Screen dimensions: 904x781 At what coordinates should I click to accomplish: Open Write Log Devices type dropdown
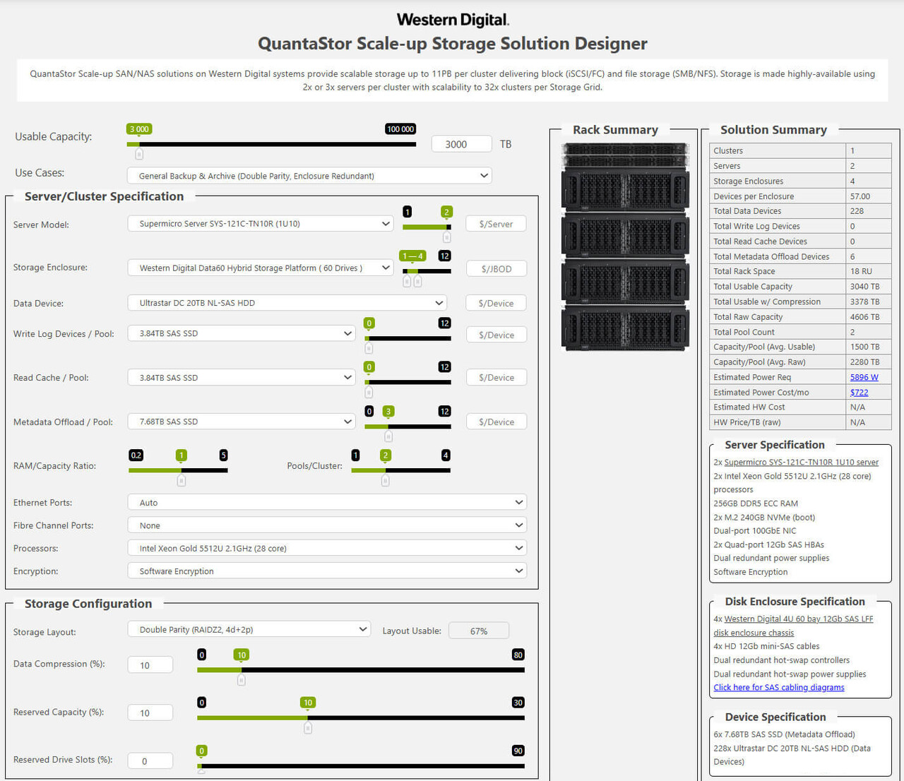241,333
